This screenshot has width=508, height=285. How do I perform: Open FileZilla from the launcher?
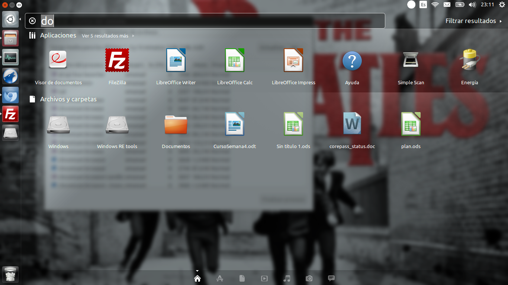[x=10, y=114]
